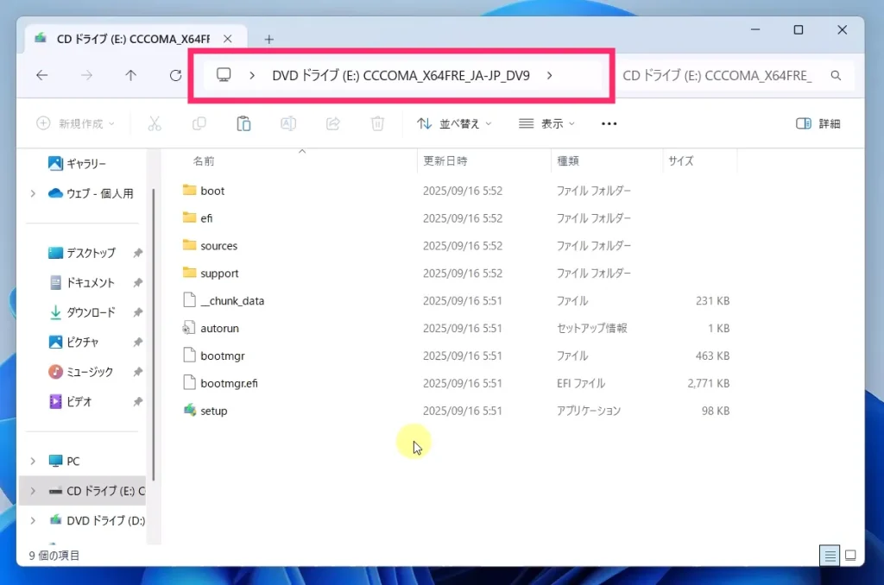Toggle the 詳細 details pane button
Viewport: 884px width, 585px height.
click(818, 123)
